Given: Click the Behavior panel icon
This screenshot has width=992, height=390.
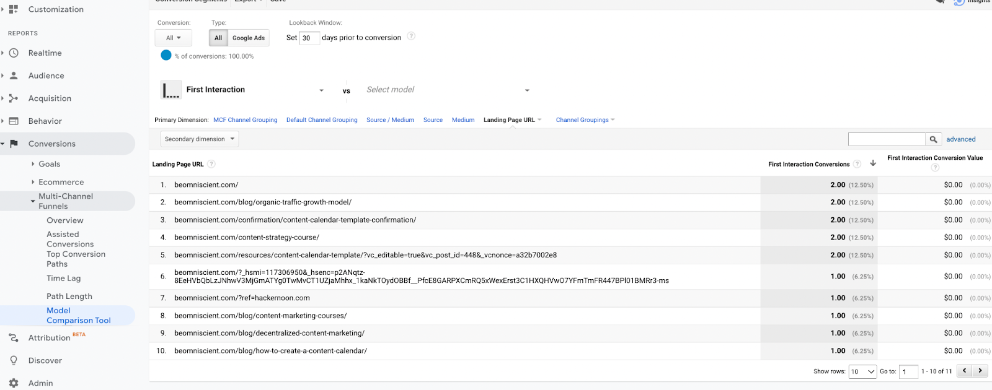Looking at the screenshot, I should coord(14,121).
